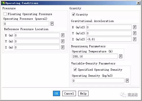142x101 pixels.
Task: Click parameter icon beside Operating Pressure field
Action: pyautogui.click(x=52, y=24)
